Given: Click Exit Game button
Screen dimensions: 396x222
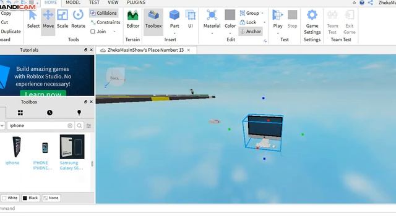Looking at the screenshot, I should 349,22.
